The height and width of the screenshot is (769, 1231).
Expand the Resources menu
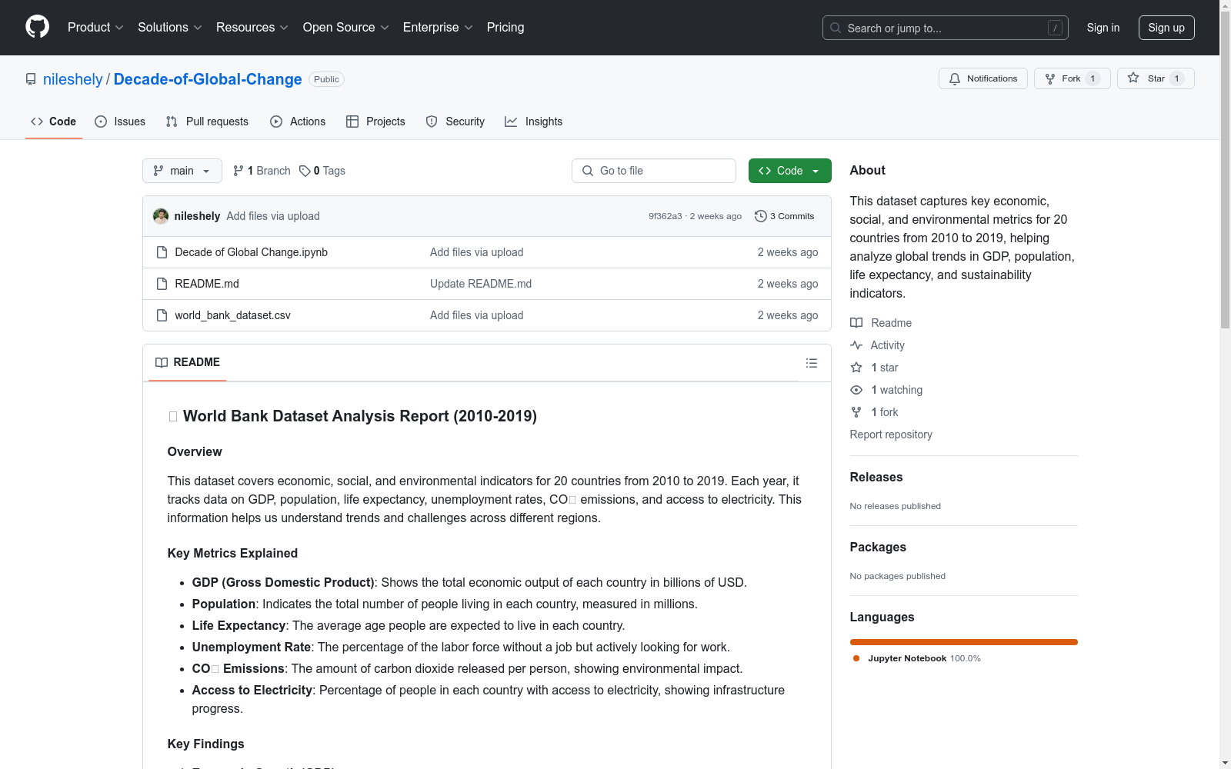pos(252,28)
